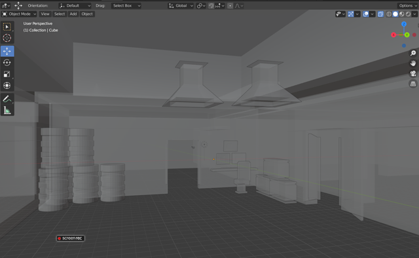The width and height of the screenshot is (419, 258).
Task: Switch perspective/orthographic with grid icon
Action: pos(413,84)
